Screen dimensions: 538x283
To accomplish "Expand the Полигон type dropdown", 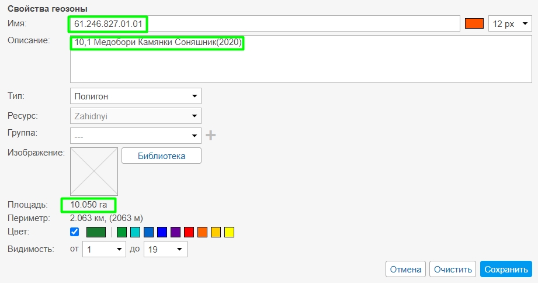I will [136, 96].
